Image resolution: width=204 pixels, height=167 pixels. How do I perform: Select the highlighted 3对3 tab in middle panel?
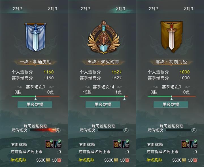pos(120,9)
